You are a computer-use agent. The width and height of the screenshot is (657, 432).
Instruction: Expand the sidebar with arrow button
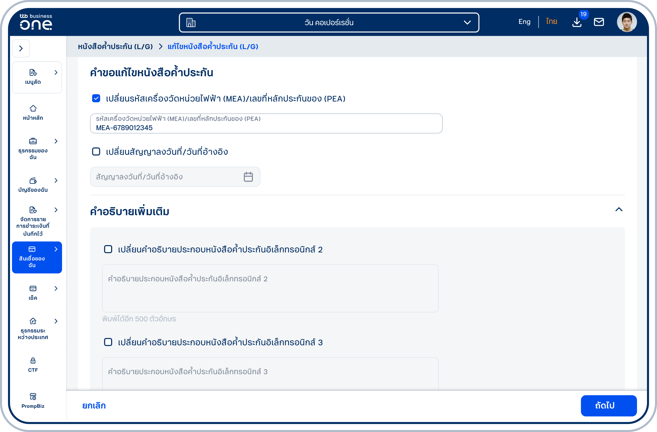point(21,48)
